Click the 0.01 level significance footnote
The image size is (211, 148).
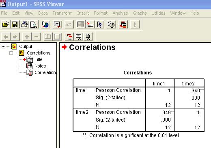tap(131, 135)
